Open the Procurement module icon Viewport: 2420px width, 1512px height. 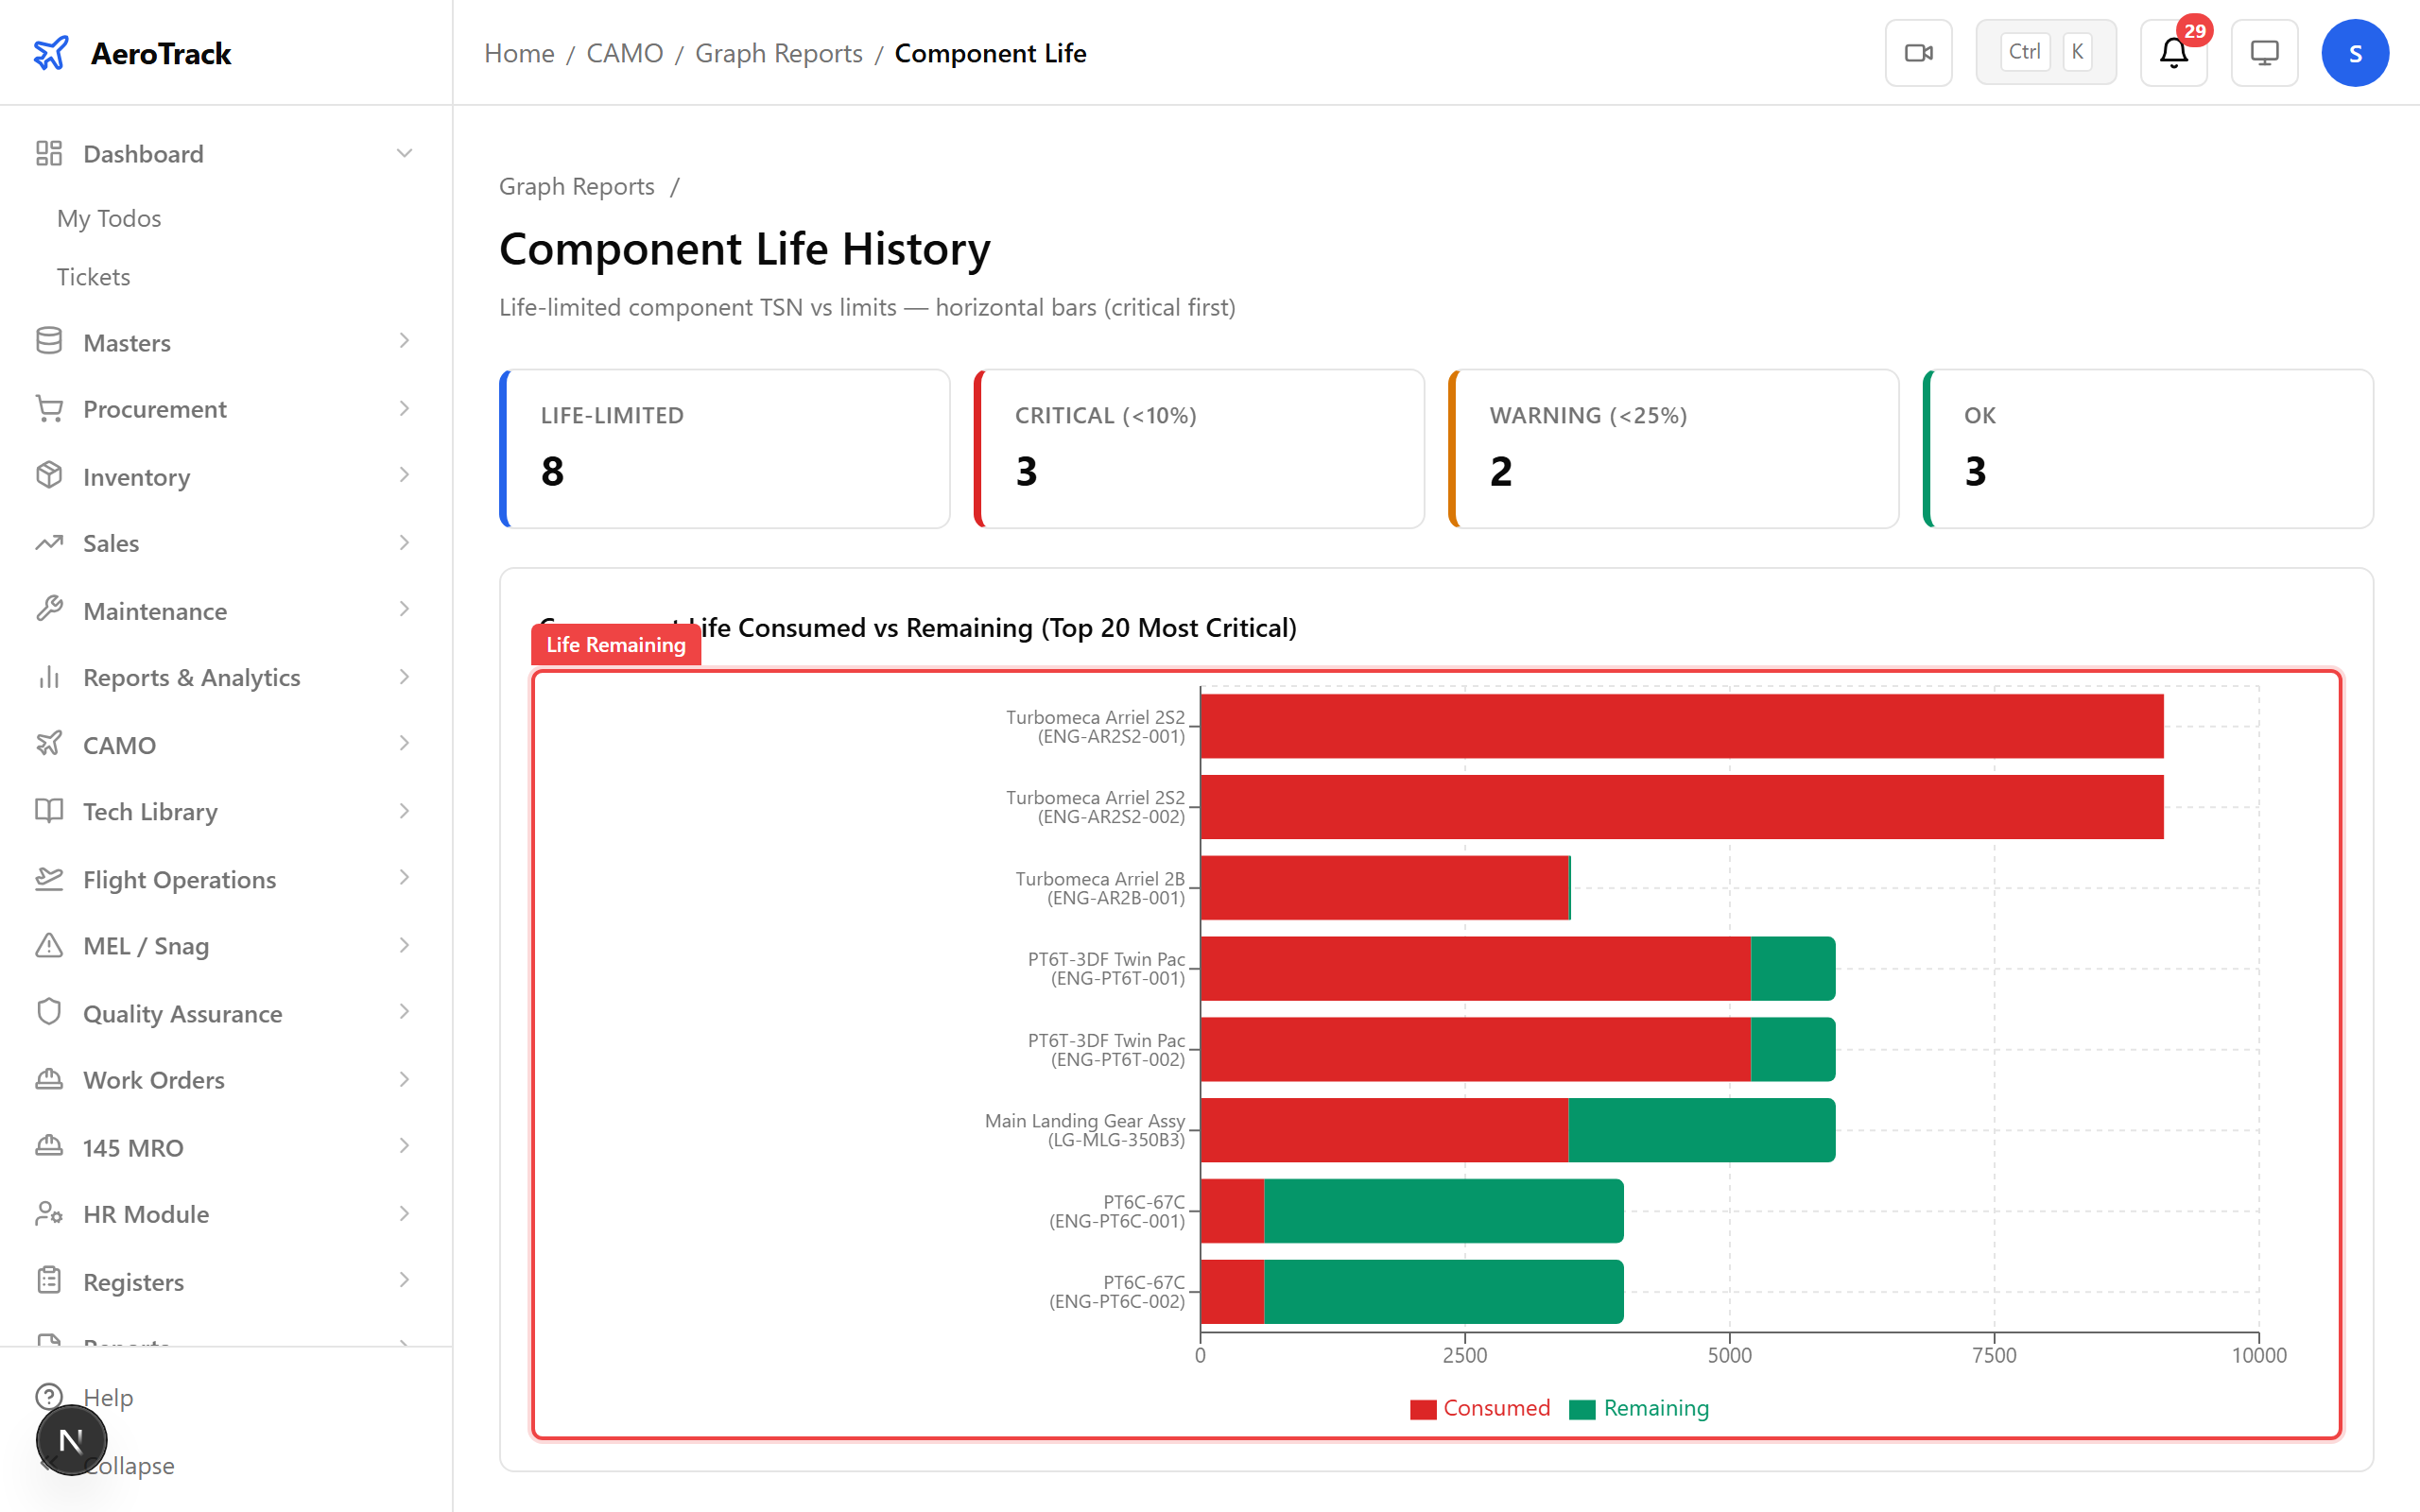(x=50, y=408)
